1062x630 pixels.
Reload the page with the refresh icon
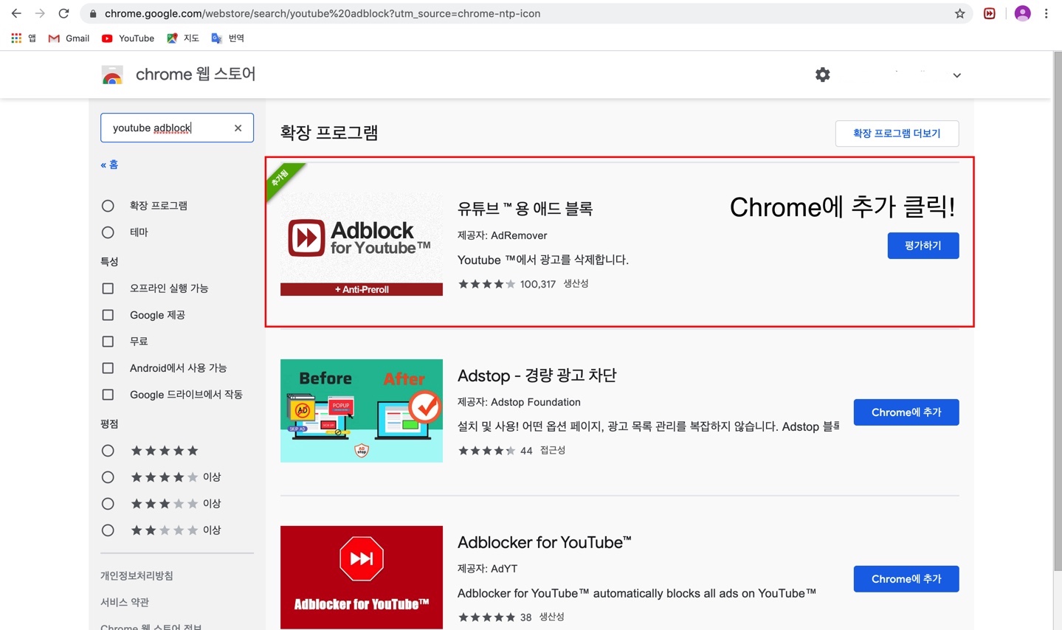pos(64,13)
